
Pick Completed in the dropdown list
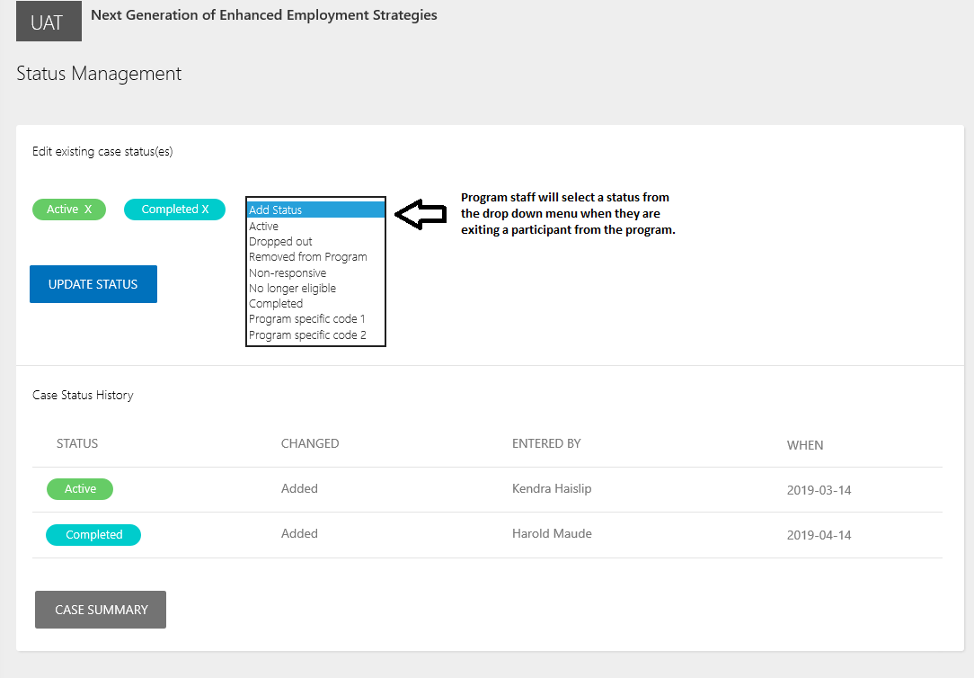276,304
